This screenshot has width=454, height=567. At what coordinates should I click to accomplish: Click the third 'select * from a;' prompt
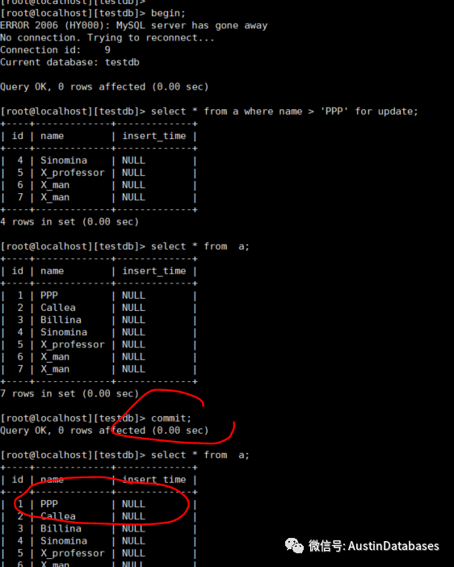pyautogui.click(x=124, y=456)
